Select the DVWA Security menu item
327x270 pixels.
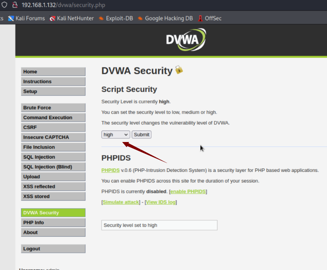[x=53, y=213]
